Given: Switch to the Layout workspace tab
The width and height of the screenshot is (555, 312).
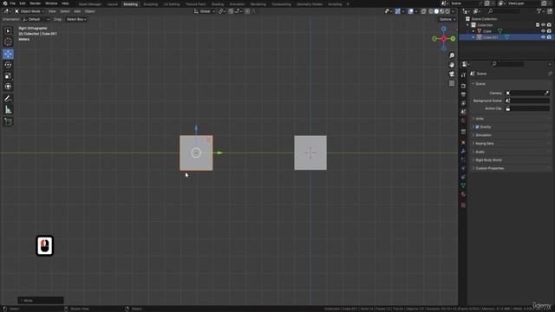Looking at the screenshot, I should [x=112, y=4].
